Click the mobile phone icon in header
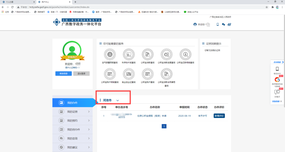This screenshot has height=152, width=285. click(x=217, y=24)
